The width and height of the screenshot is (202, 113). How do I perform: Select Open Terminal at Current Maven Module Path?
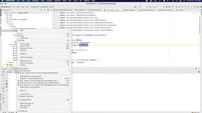tap(44, 73)
